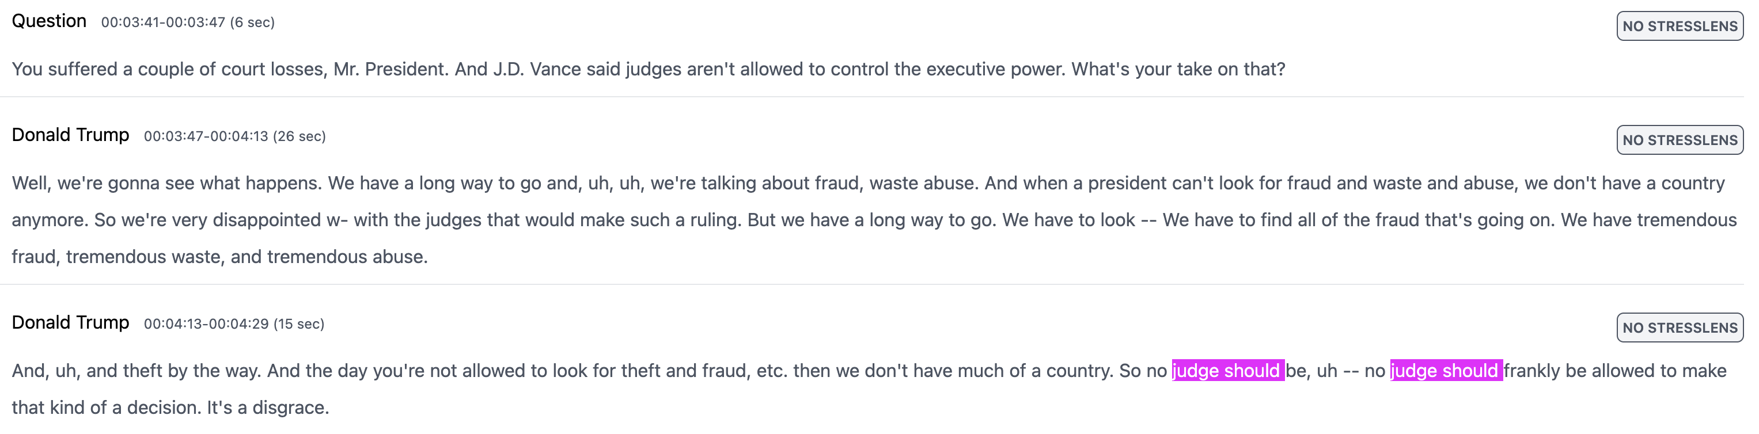
Task: Click the '(6 sec)' duration label
Action: pyautogui.click(x=253, y=22)
